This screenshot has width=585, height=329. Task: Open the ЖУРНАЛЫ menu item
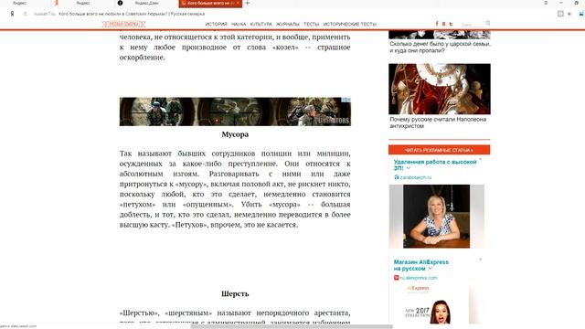pos(288,24)
